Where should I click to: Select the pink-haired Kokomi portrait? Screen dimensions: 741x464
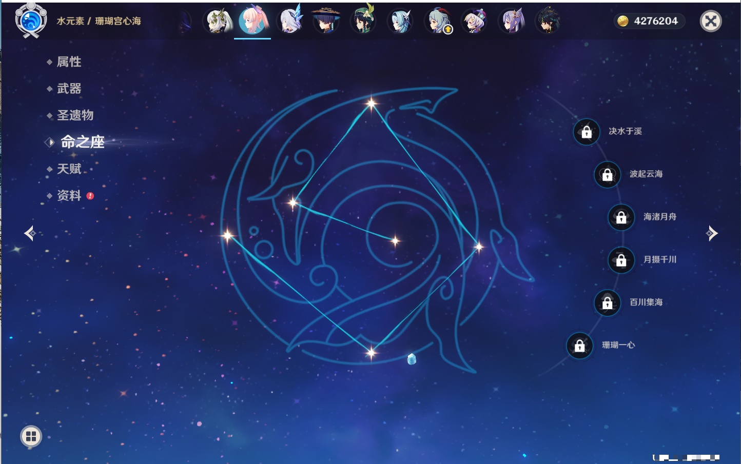coord(253,21)
